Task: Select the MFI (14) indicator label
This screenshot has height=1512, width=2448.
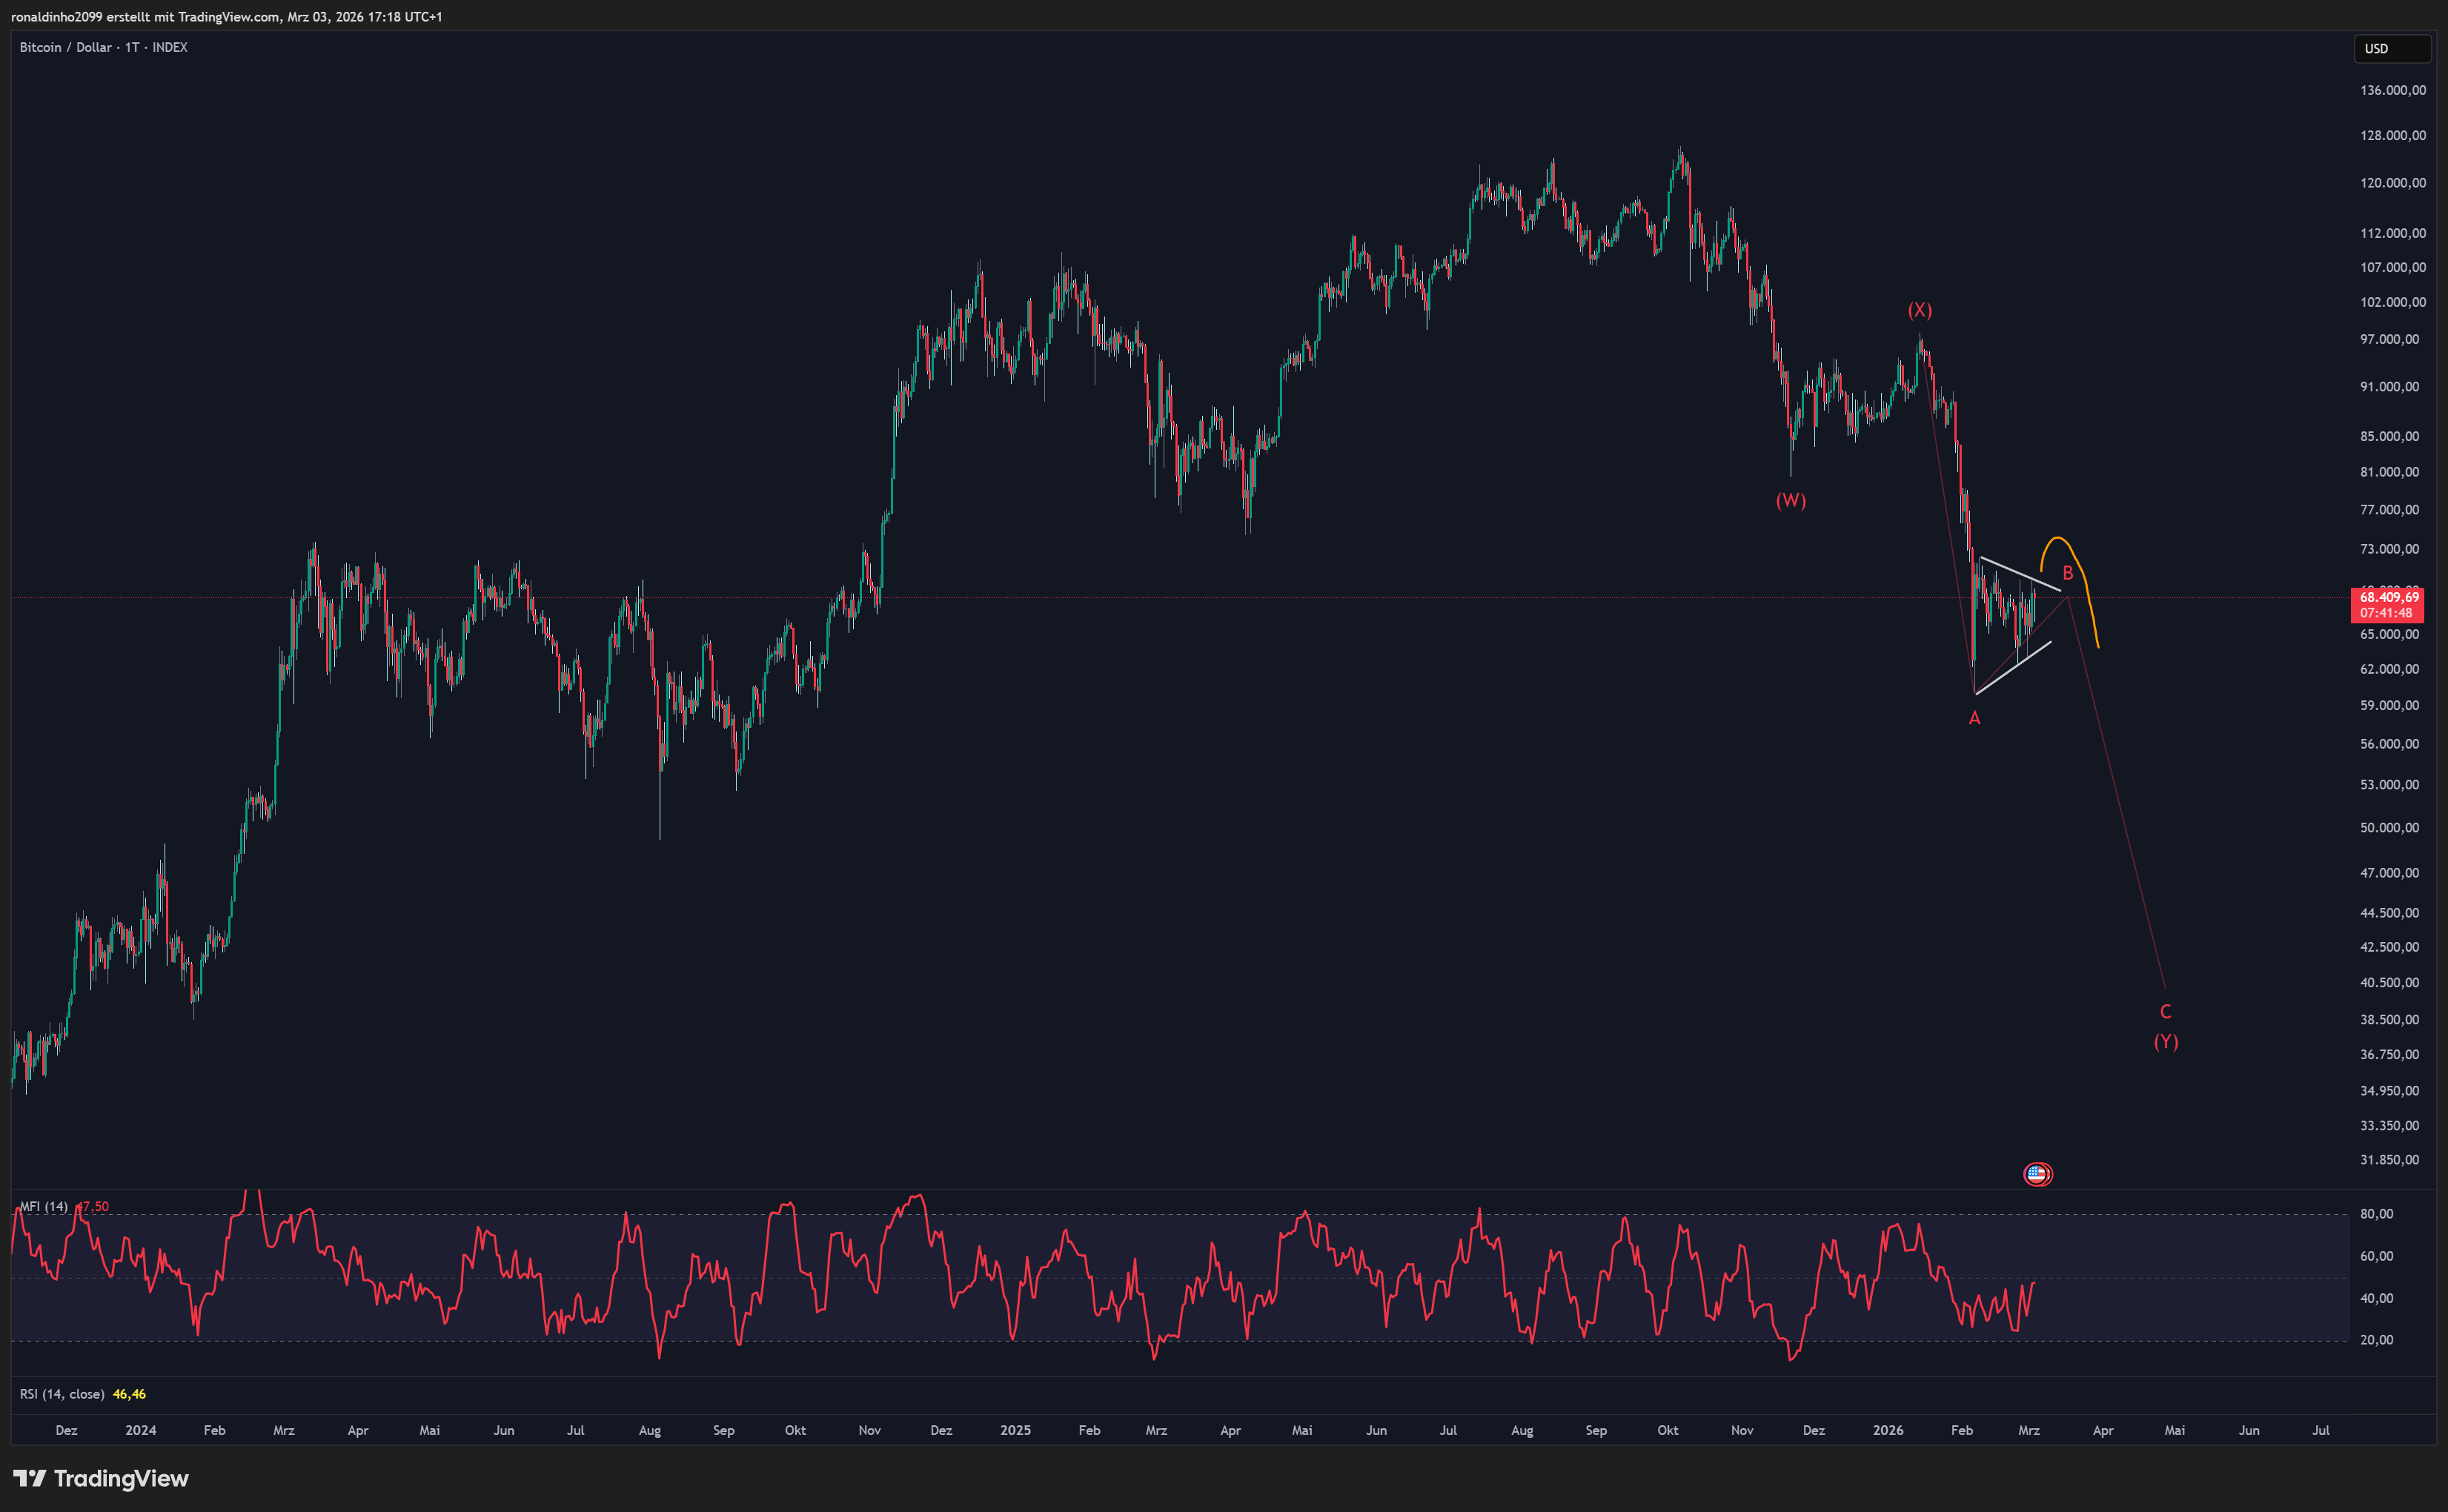Action: click(44, 1206)
